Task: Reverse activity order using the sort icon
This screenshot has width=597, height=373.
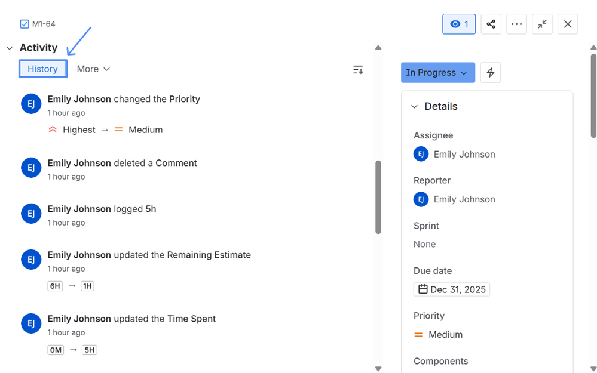Action: pyautogui.click(x=358, y=69)
